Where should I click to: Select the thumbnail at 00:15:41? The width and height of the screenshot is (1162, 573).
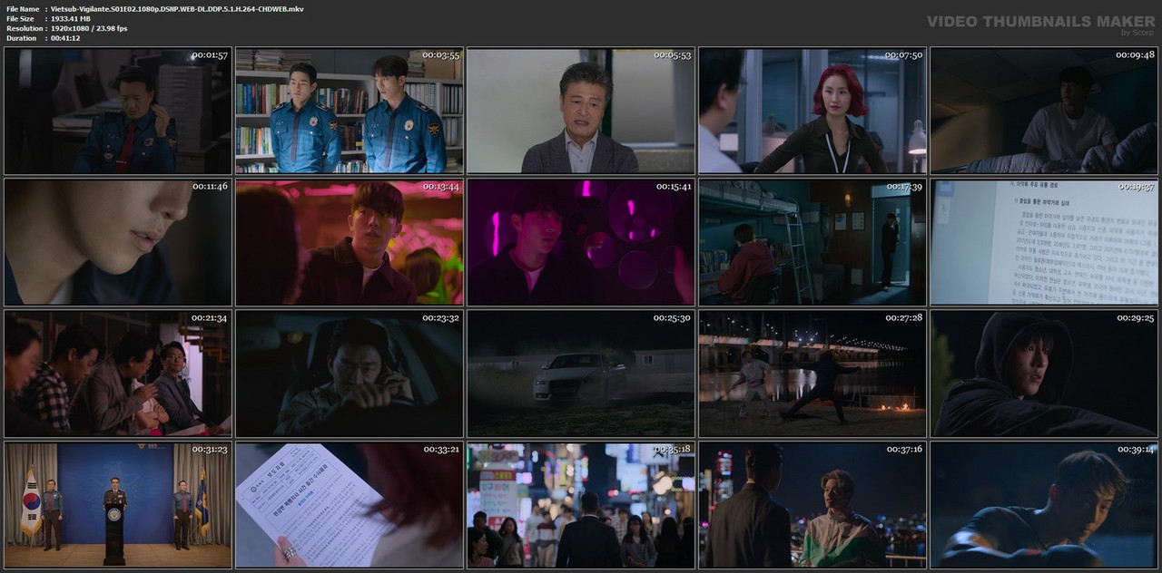click(x=581, y=242)
